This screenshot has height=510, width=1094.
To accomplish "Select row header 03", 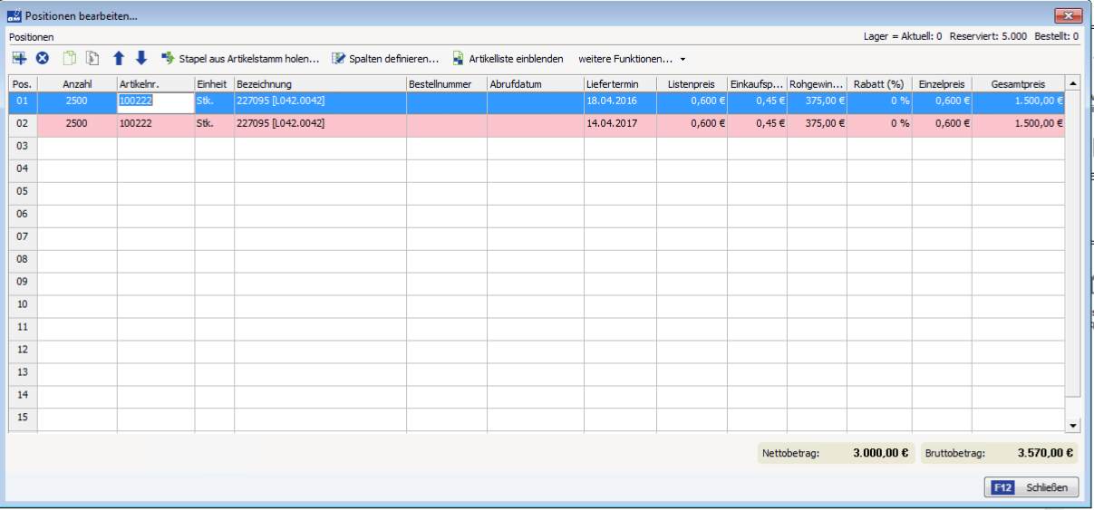I will coord(23,146).
